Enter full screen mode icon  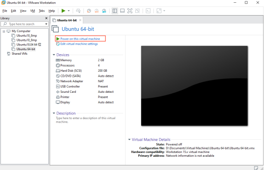click(x=130, y=11)
